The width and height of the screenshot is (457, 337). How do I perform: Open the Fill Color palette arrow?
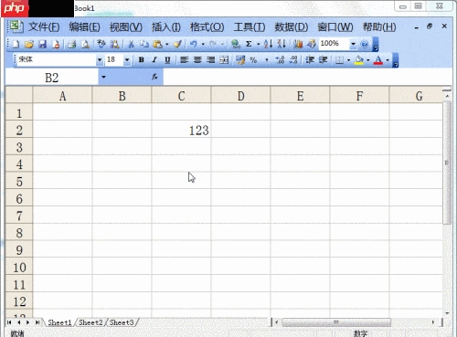click(367, 60)
